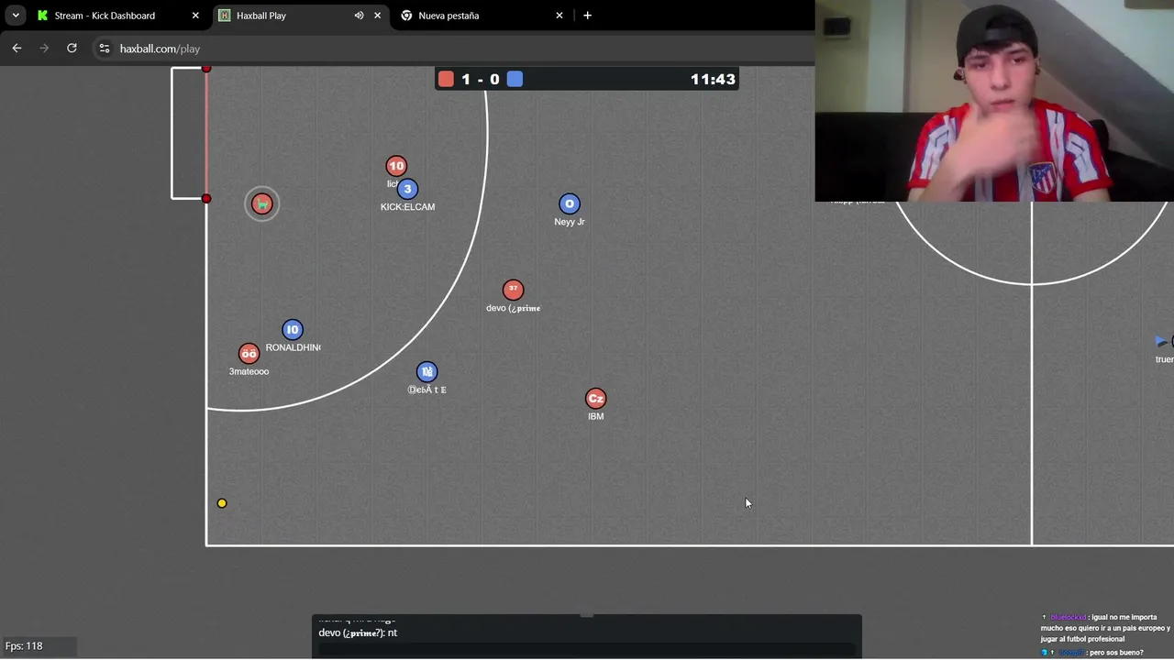Open a new browser tab
1174x660 pixels.
point(587,16)
